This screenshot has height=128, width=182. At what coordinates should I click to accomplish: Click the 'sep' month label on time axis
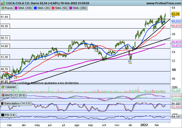(x=90, y=125)
